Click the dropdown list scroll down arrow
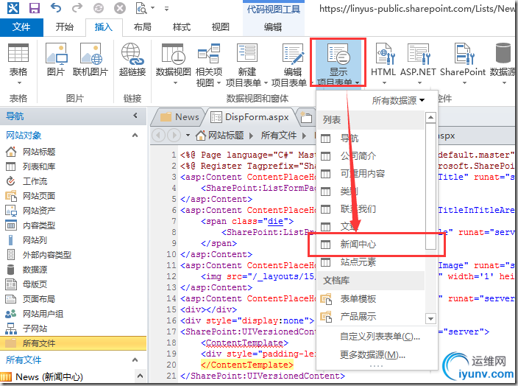Viewport: 518px width, 386px height. pos(430,319)
